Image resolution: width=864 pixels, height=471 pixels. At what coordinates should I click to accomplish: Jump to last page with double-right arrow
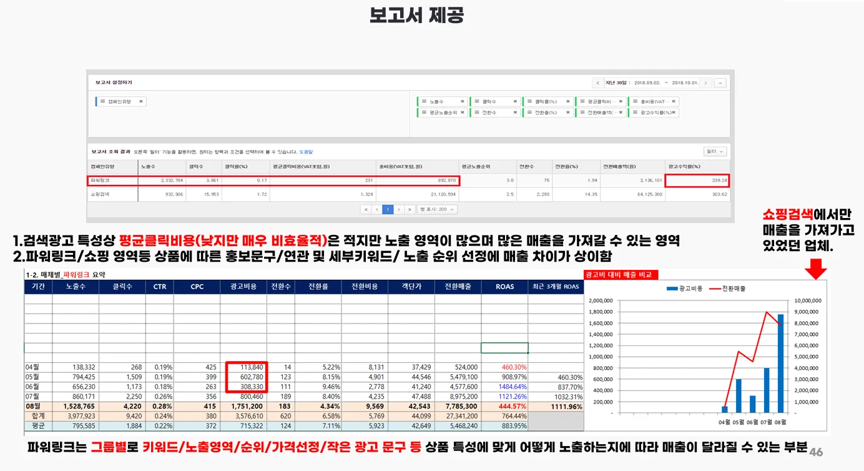[410, 209]
